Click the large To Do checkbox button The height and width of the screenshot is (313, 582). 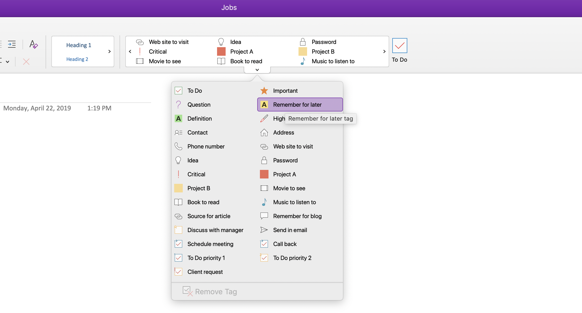pos(400,46)
